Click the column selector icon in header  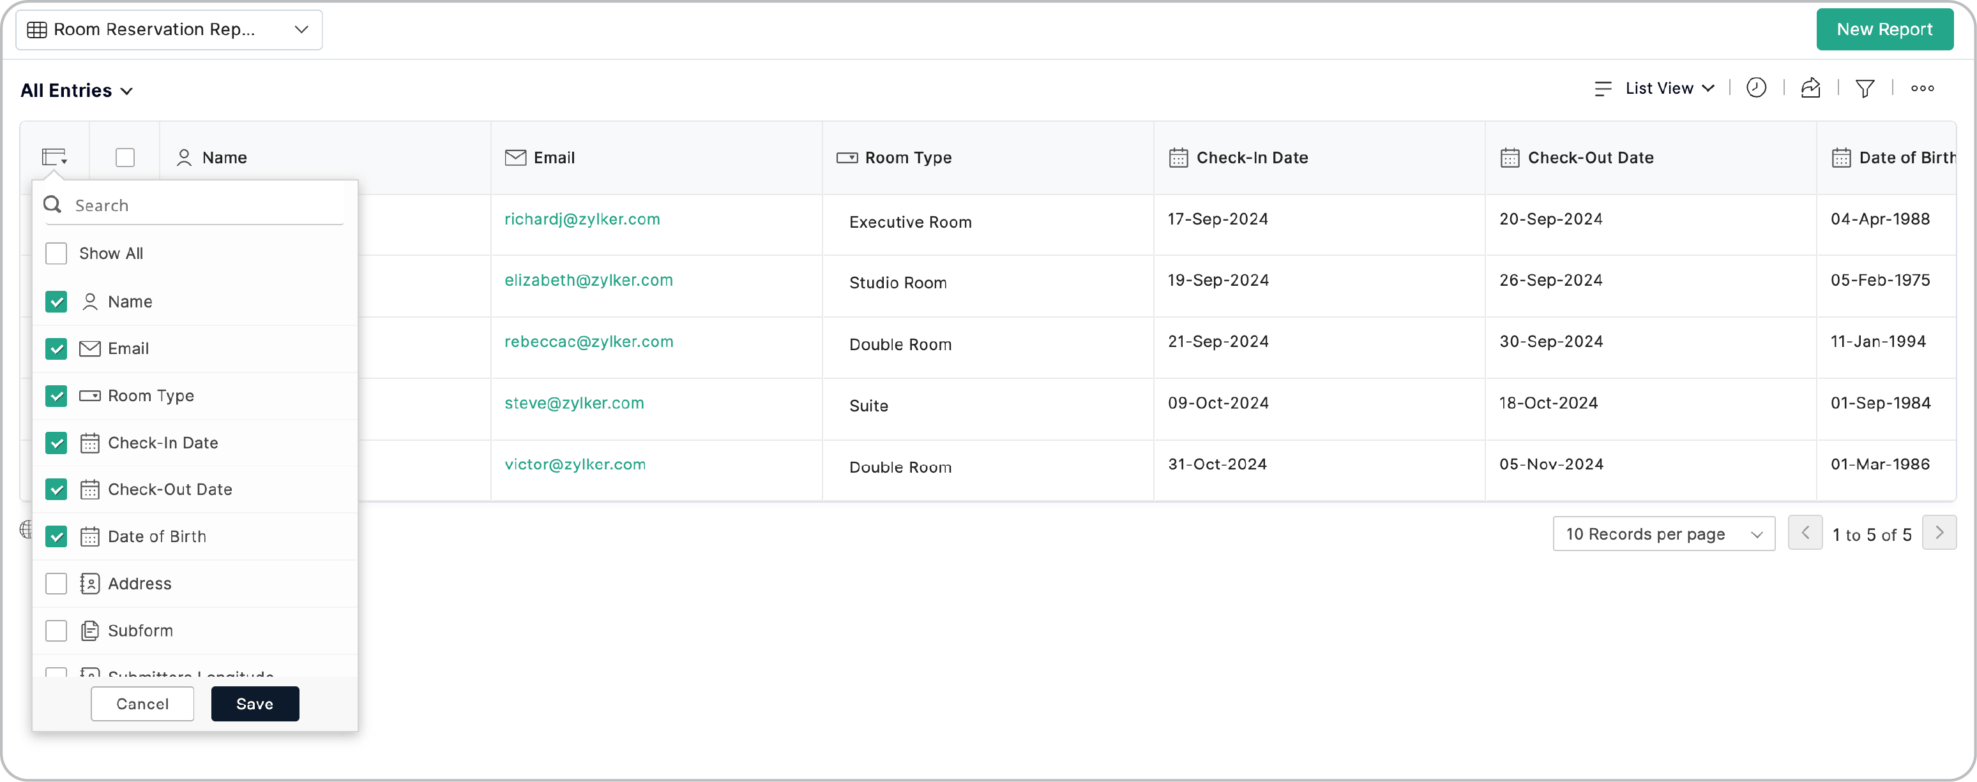point(54,158)
